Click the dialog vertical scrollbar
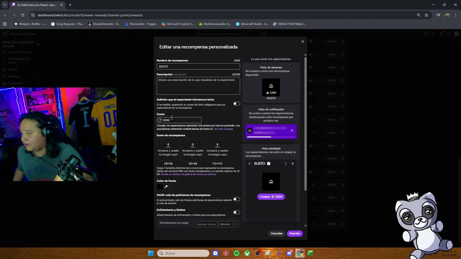Screen dimensions: 461x259 coord(305,123)
